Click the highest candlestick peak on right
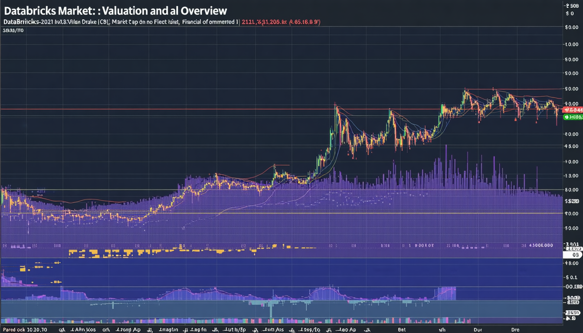 465,90
